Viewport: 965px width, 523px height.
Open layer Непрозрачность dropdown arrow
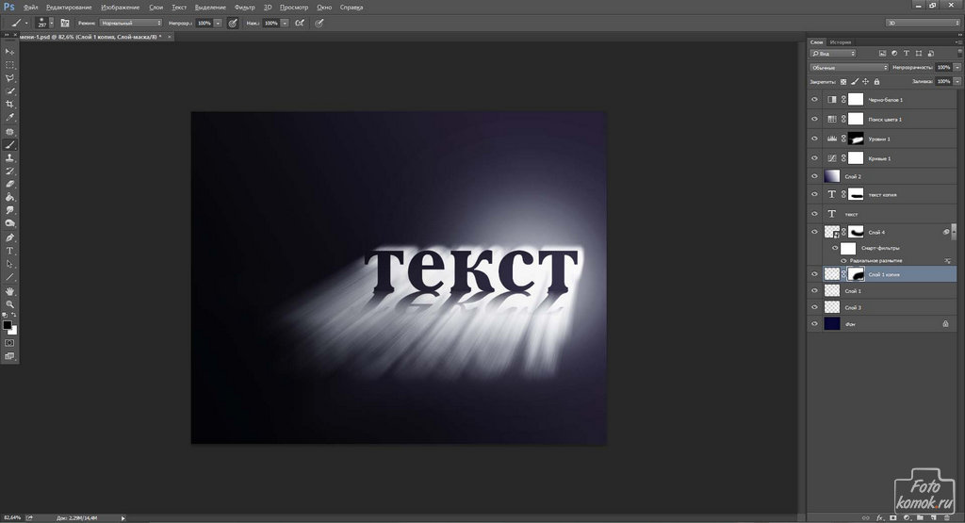click(957, 68)
